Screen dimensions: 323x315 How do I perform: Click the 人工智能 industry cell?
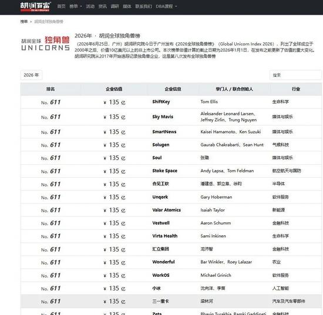coord(281,288)
